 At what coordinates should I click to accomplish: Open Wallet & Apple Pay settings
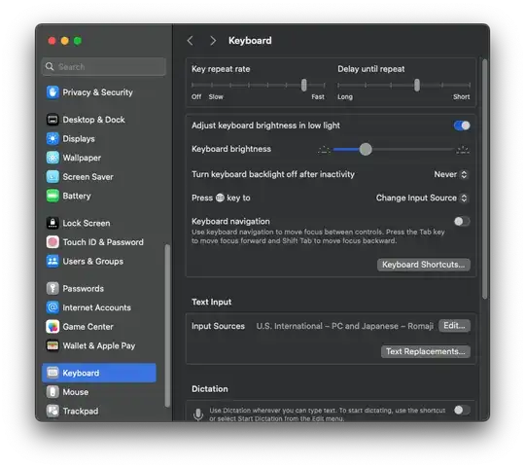pyautogui.click(x=99, y=345)
